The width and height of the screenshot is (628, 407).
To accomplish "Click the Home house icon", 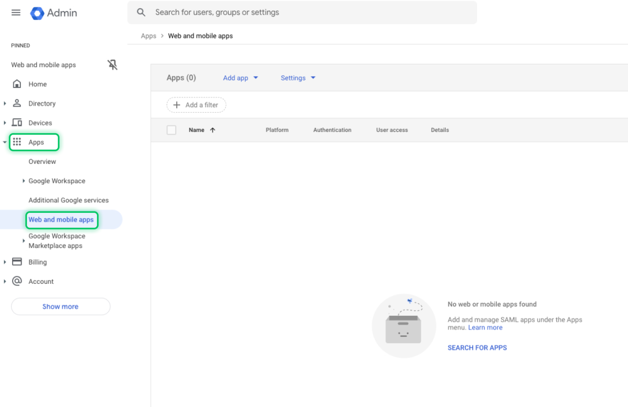I will tap(17, 84).
